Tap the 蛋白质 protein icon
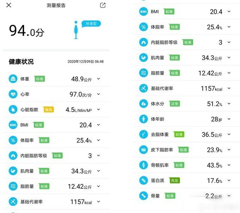The image size is (240, 213). pyautogui.click(x=143, y=180)
